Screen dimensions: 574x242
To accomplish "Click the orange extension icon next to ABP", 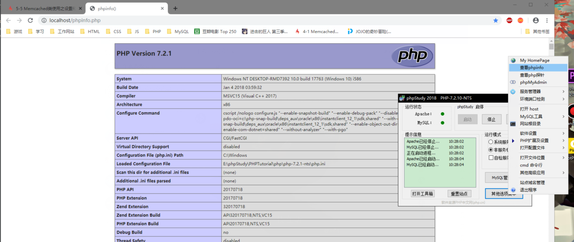I will pyautogui.click(x=520, y=21).
